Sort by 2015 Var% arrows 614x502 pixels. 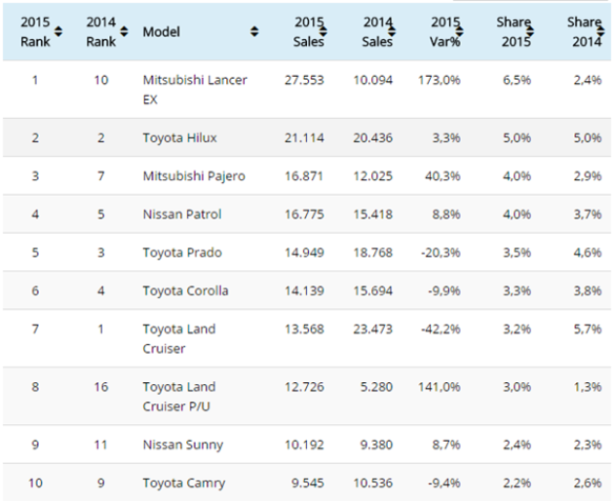460,31
